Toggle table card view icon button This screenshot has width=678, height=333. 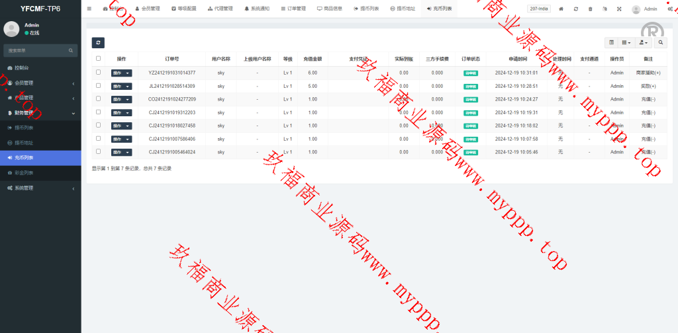[x=612, y=43]
